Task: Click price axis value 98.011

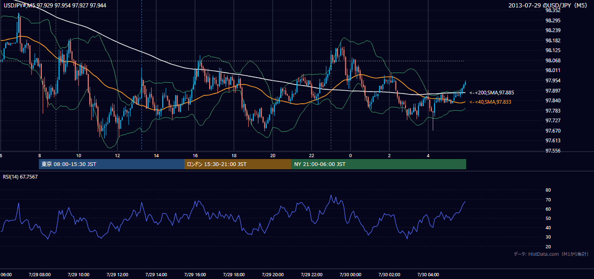Action: tap(553, 70)
